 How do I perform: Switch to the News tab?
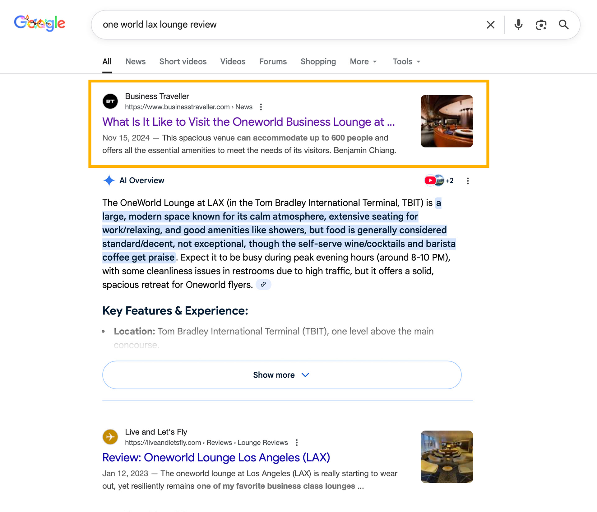point(135,62)
